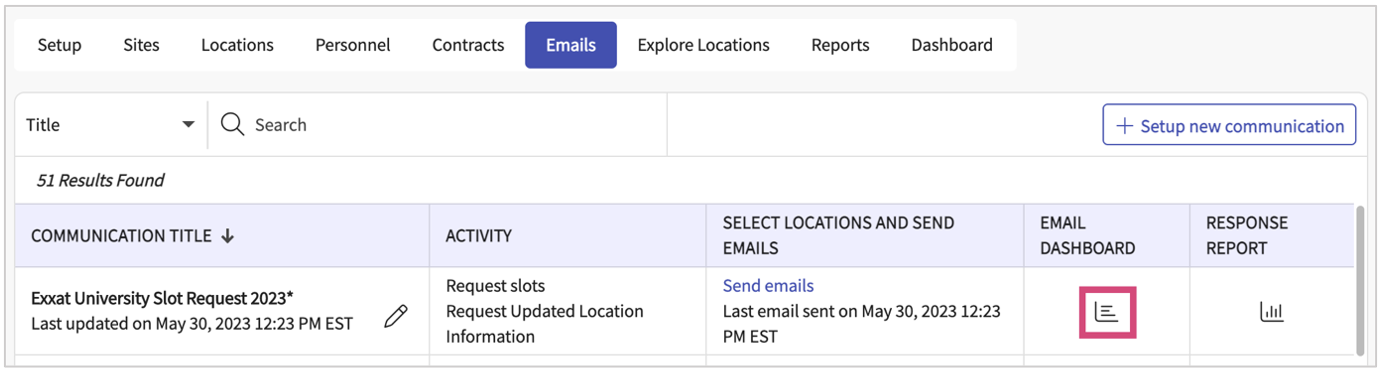This screenshot has height=372, width=1381.
Task: Click the Send emails link
Action: coord(768,286)
